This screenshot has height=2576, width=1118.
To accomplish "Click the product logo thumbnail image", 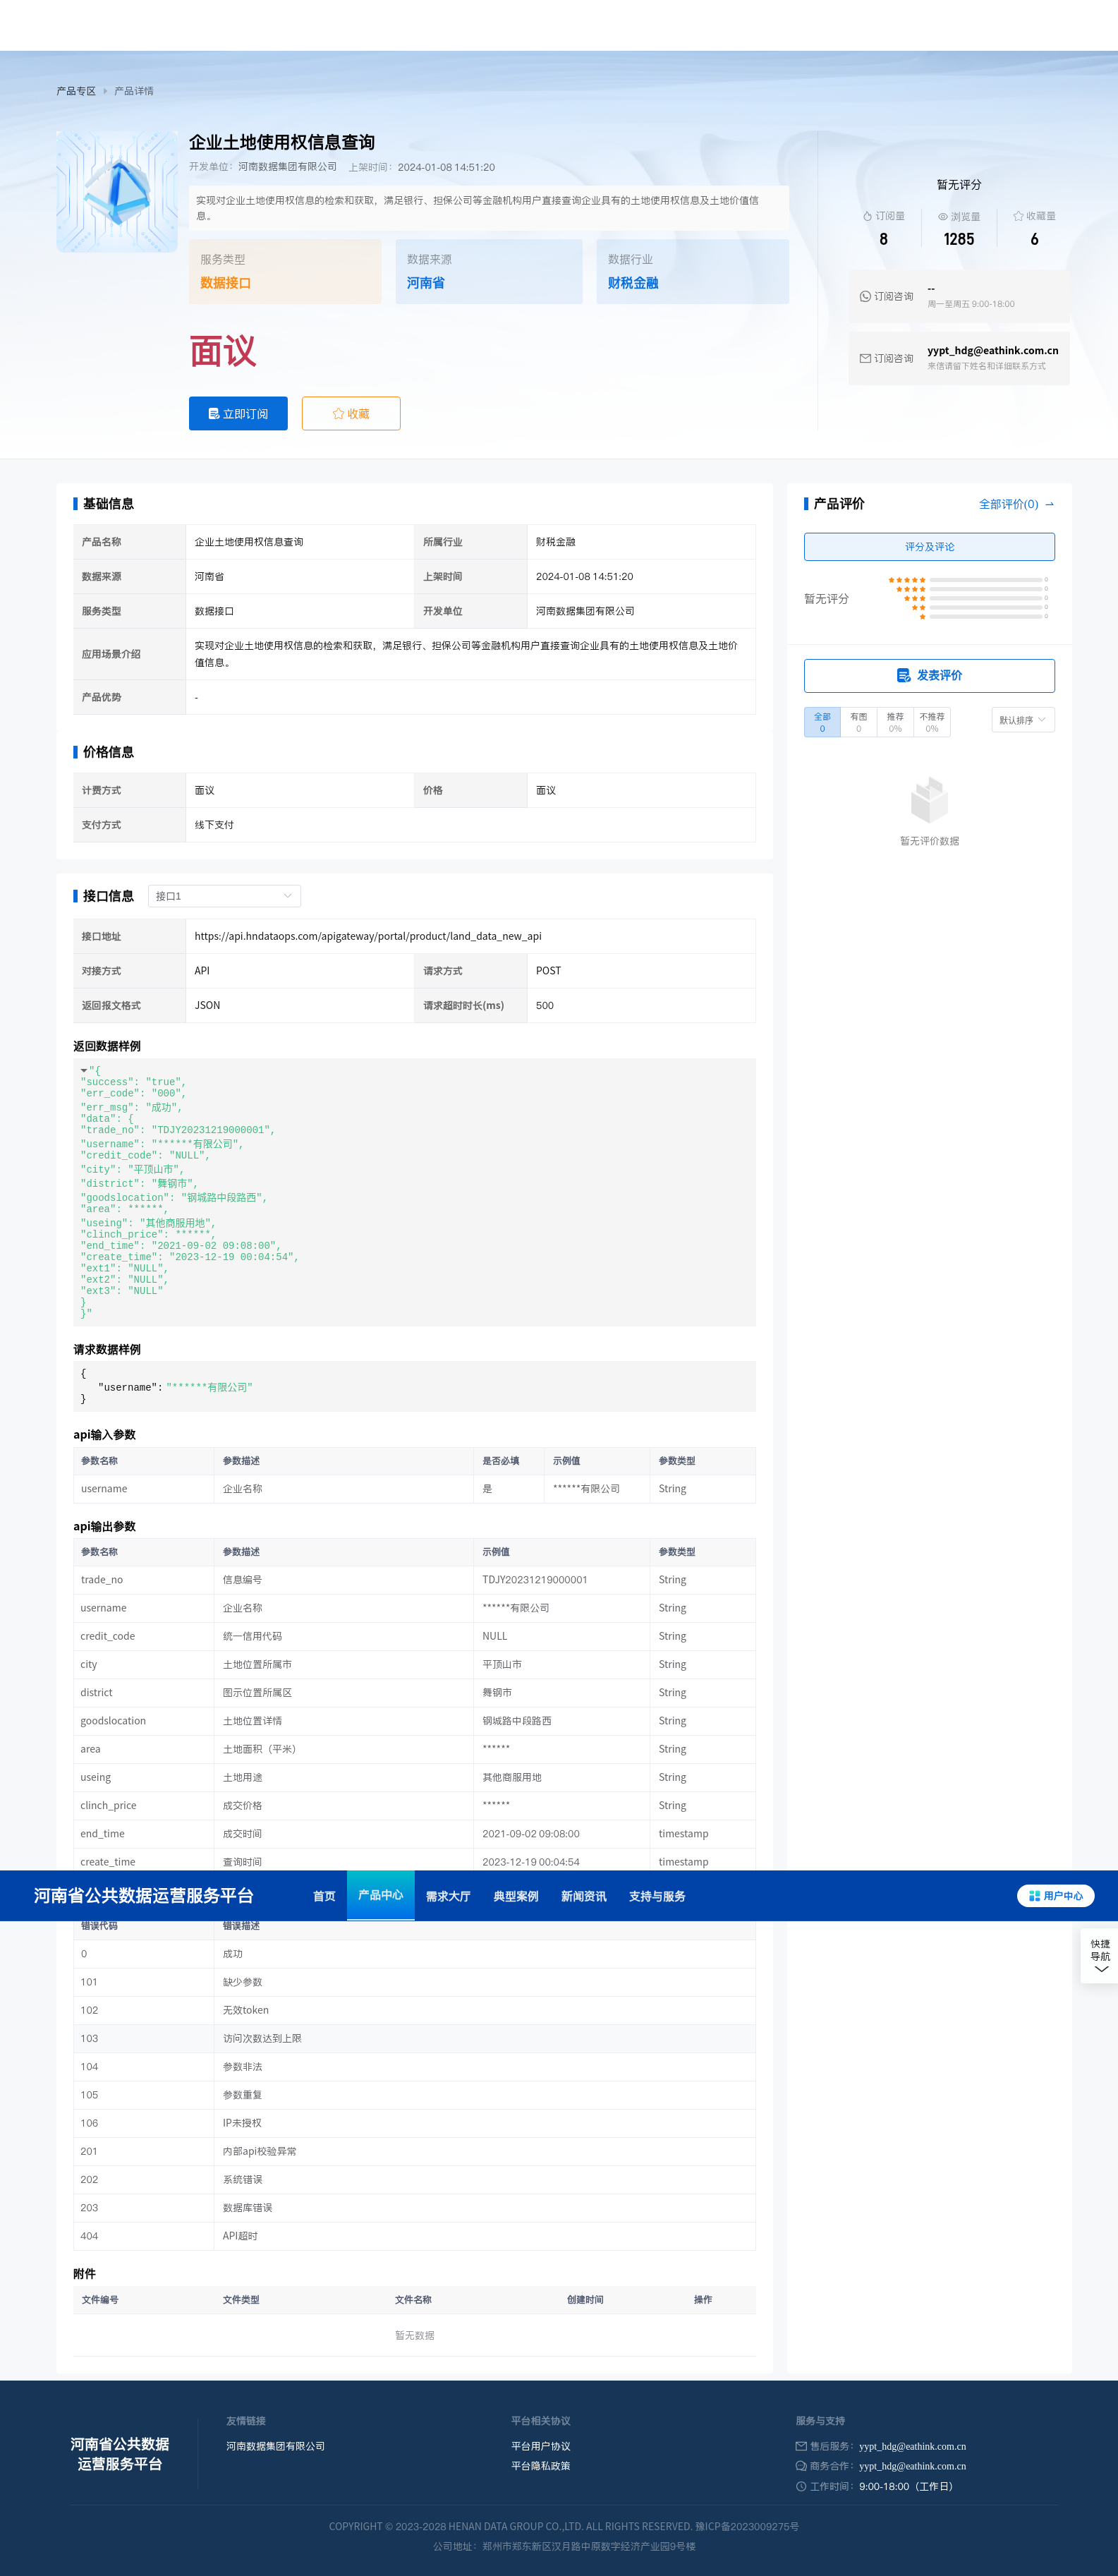I will pos(117,191).
